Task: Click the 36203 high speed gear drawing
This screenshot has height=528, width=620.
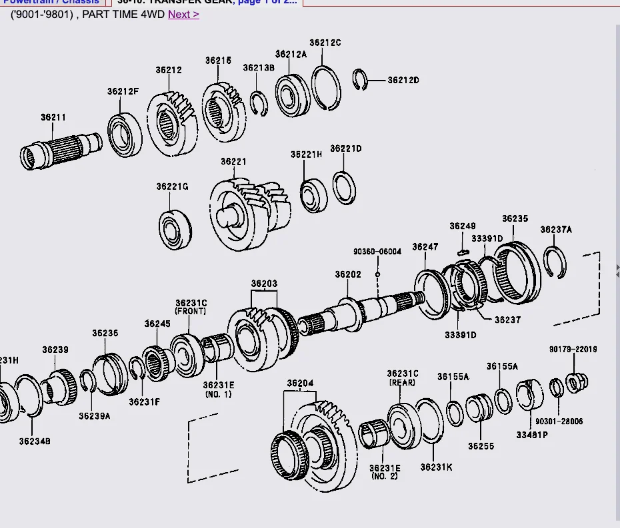Action: pos(263,339)
